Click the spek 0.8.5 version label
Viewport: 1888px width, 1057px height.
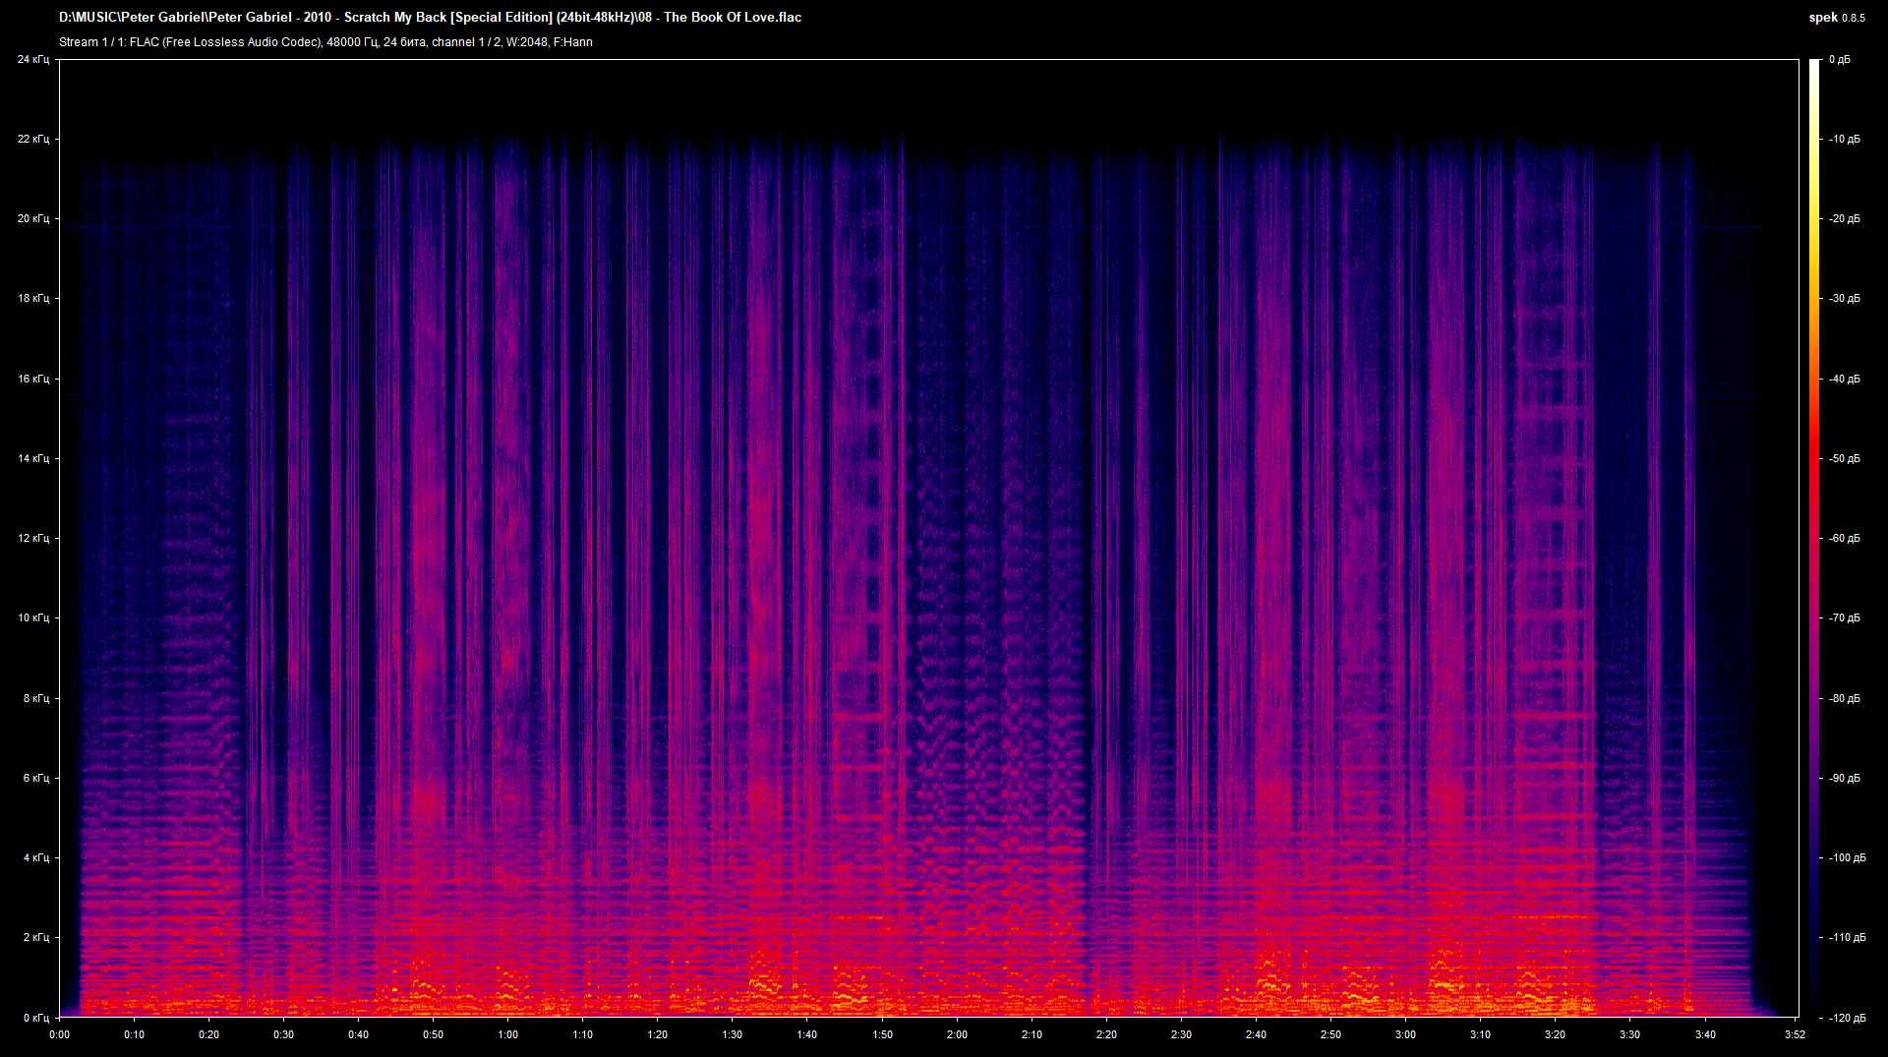1837,18
